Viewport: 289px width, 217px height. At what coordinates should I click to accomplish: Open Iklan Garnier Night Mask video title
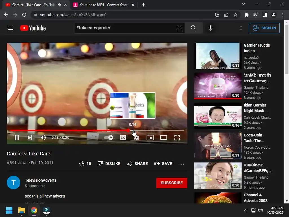[255, 108]
